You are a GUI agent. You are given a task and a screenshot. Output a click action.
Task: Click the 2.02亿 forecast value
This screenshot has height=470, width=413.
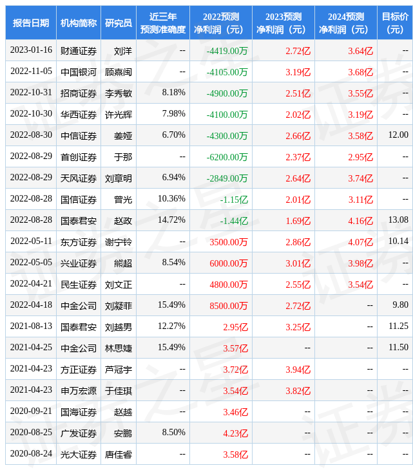[298, 115]
